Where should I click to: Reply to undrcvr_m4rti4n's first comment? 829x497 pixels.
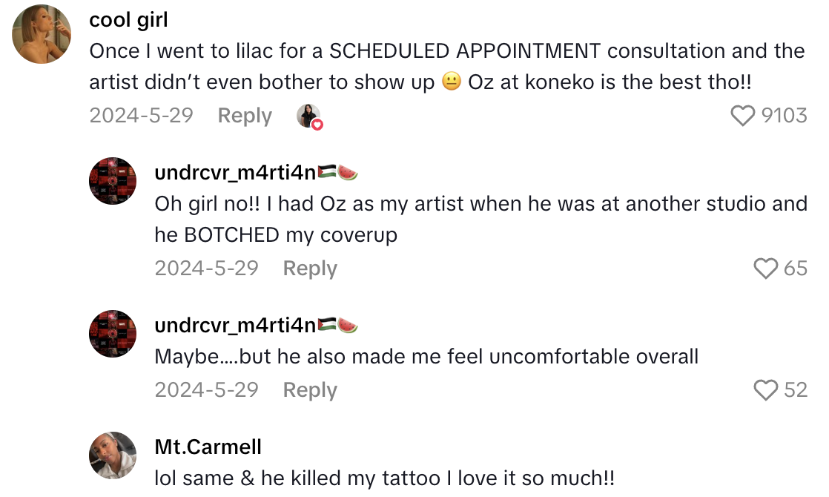point(310,269)
